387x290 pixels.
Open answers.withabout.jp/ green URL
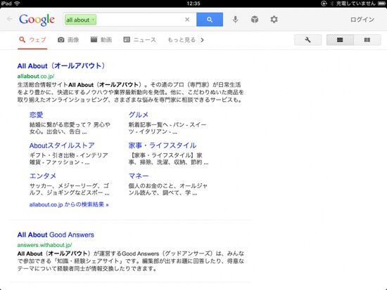(x=44, y=245)
